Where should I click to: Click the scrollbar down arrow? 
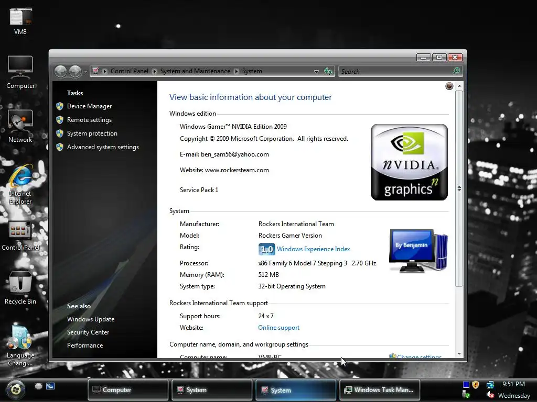click(x=459, y=354)
